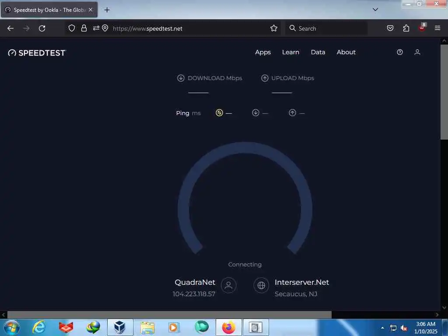Click the UPLOAD Mbps label
This screenshot has width=448, height=336.
point(293,78)
